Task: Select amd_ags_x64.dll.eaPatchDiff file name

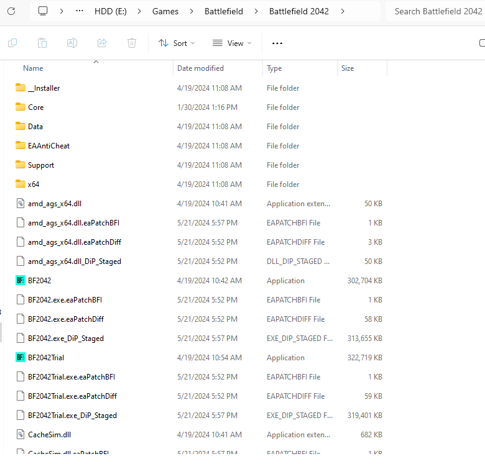Action: coord(75,242)
